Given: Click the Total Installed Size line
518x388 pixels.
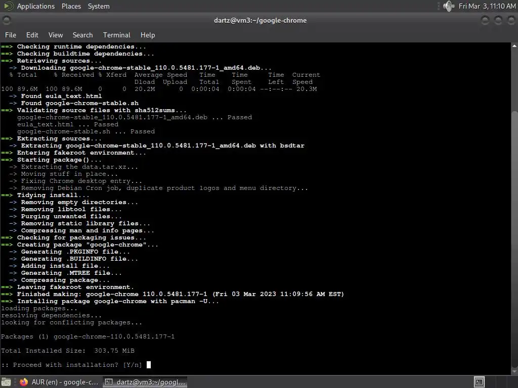Looking at the screenshot, I should pos(68,351).
